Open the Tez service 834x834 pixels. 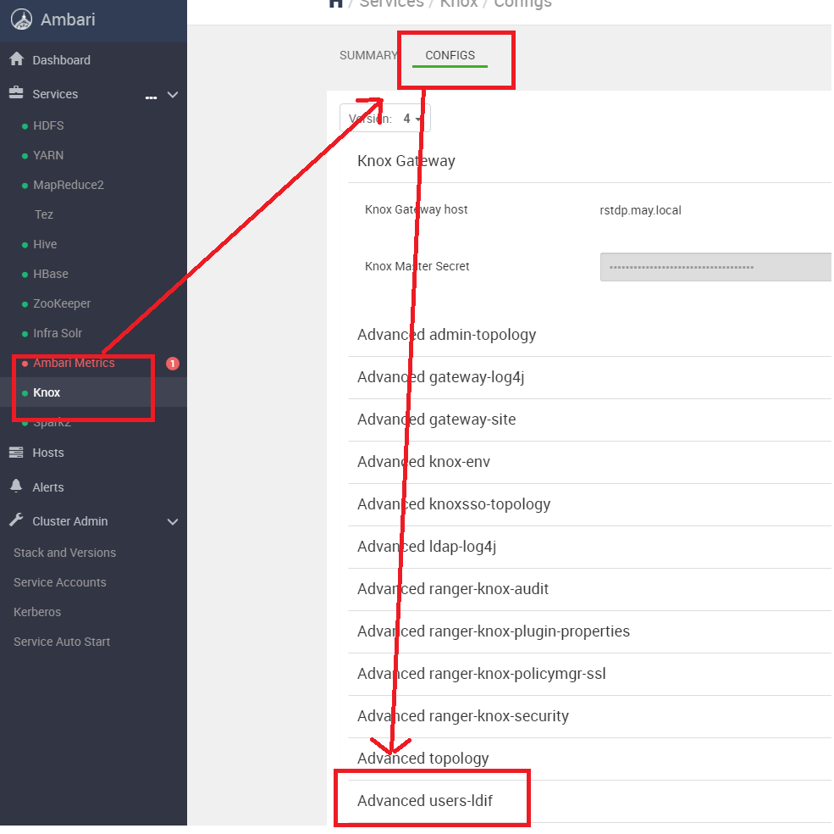tap(44, 214)
